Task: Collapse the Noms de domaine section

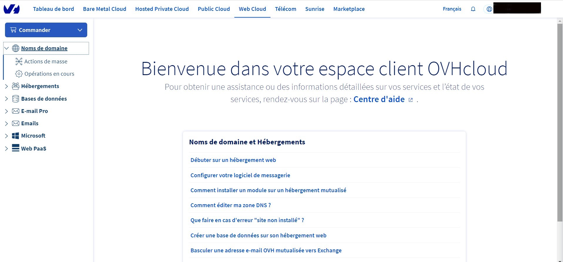Action: [6, 48]
